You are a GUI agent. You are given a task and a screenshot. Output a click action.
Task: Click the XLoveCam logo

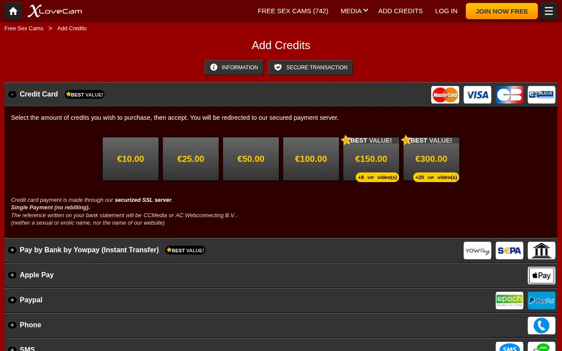[55, 11]
